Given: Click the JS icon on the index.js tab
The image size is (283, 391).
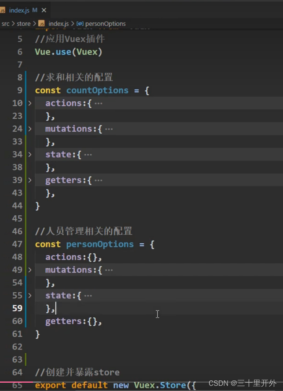Looking at the screenshot, I should [x=2, y=10].
